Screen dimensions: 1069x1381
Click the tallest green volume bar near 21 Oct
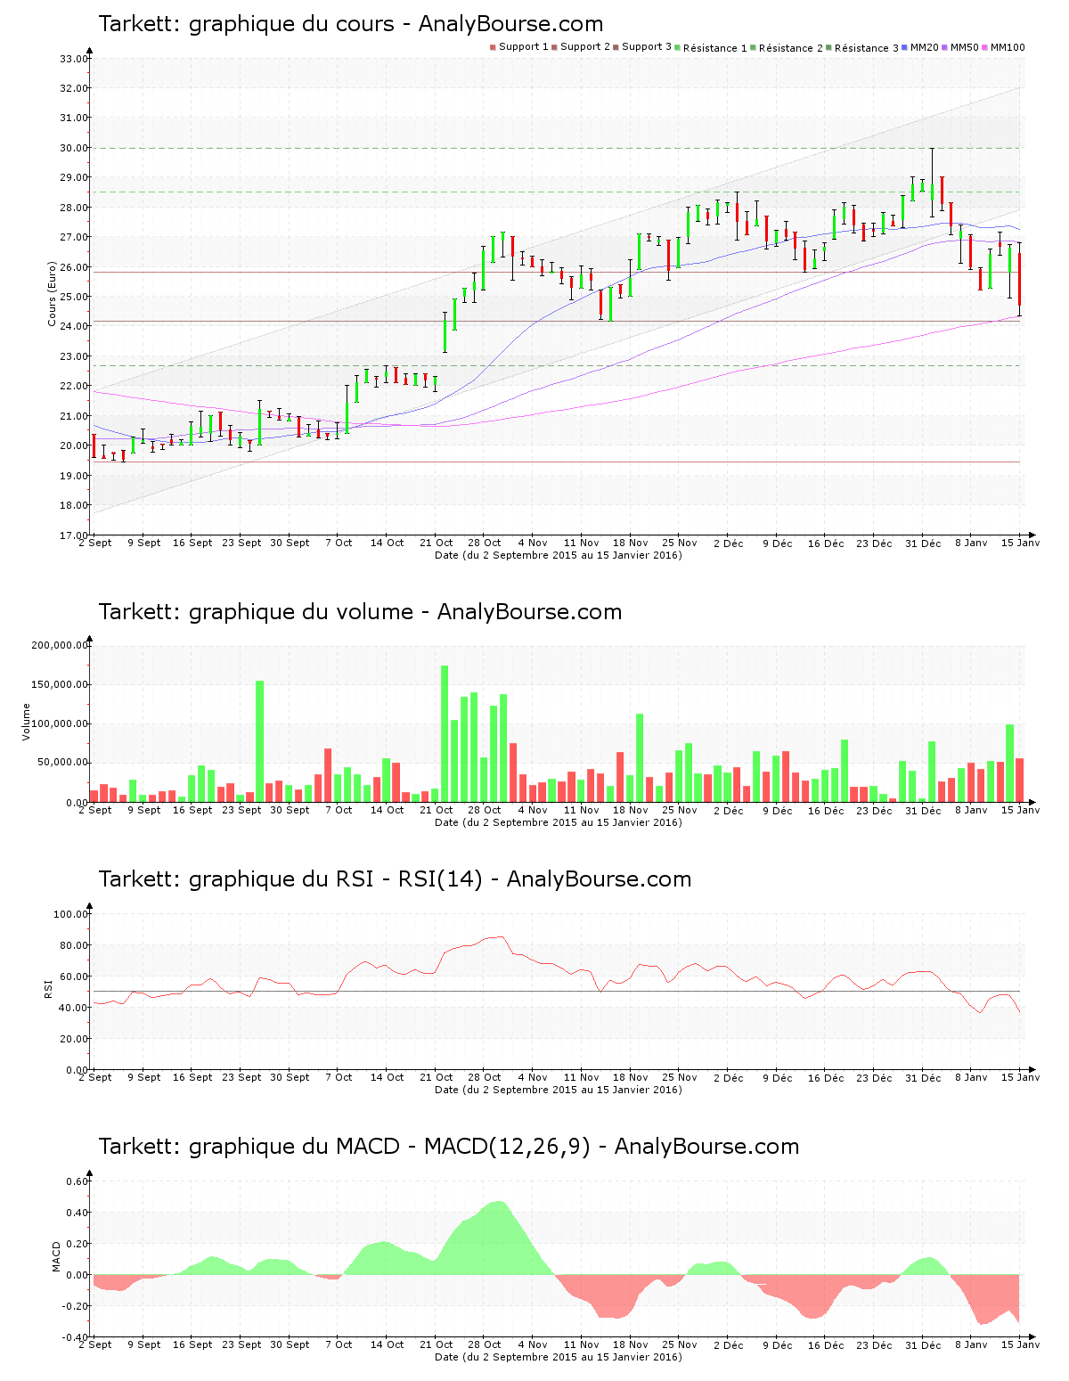coord(445,734)
